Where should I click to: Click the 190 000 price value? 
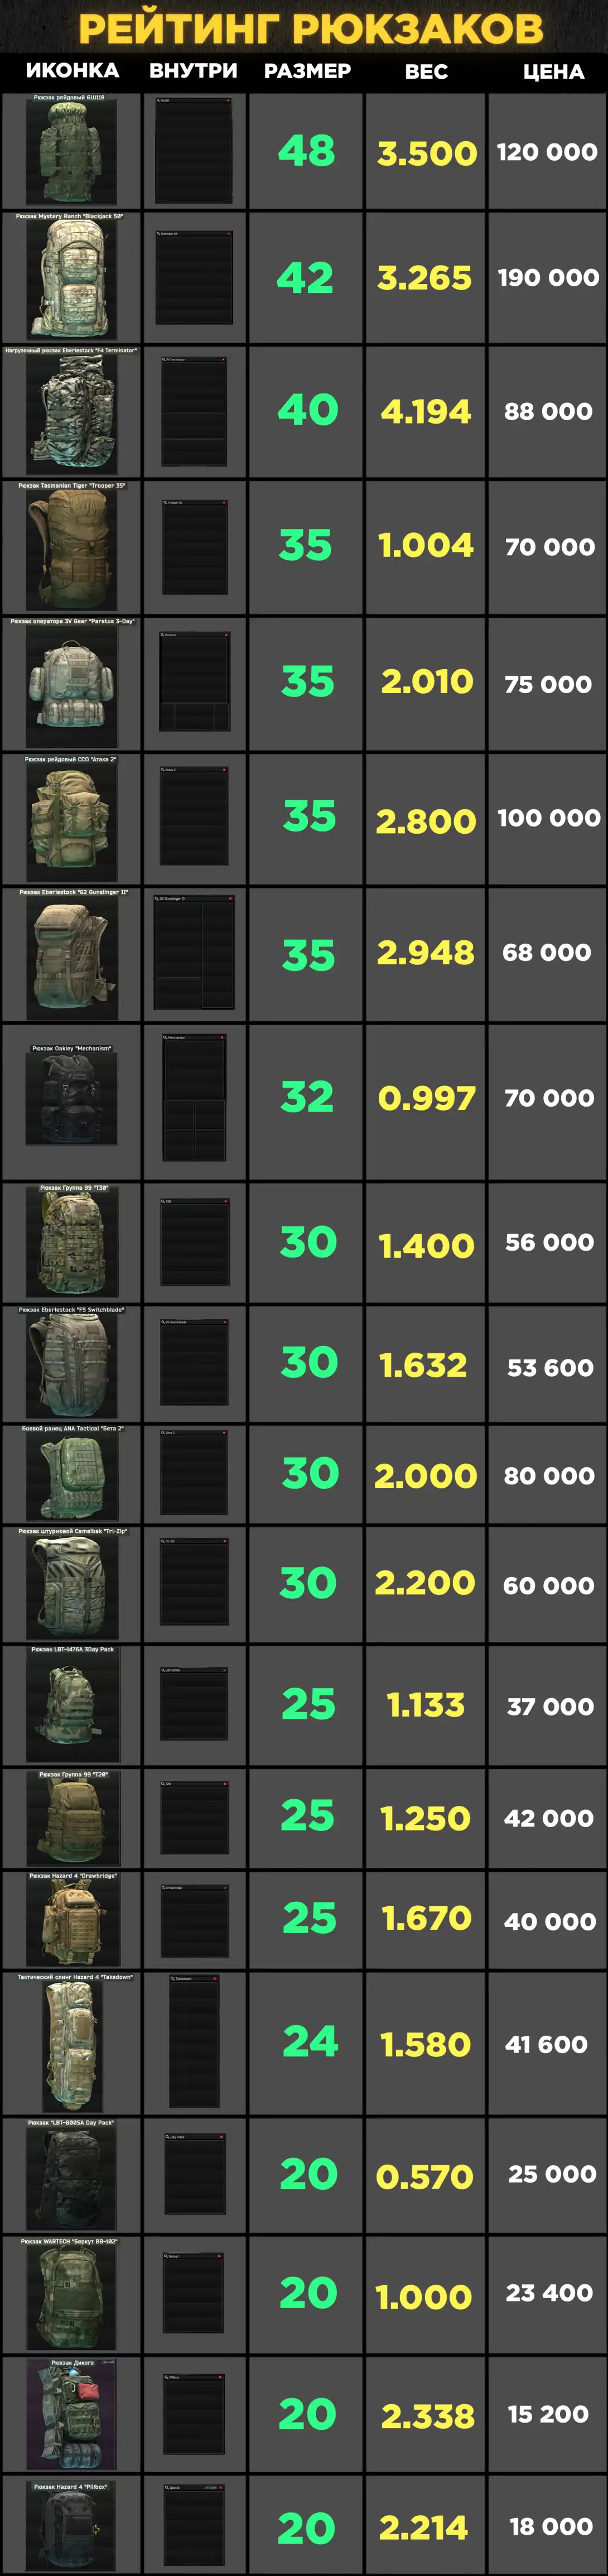[548, 278]
